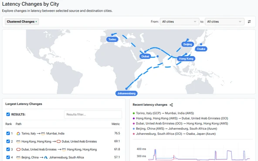Image resolution: width=258 pixels, height=161 pixels.
Task: Select the Beijing map marker label
Action: tap(187, 44)
